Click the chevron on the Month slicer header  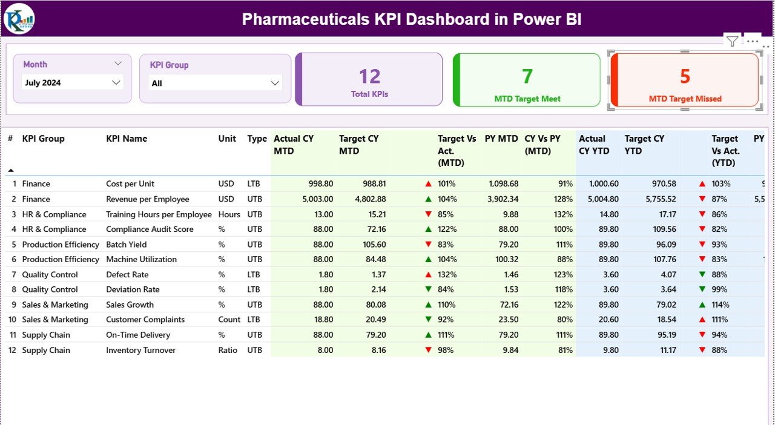[119, 63]
